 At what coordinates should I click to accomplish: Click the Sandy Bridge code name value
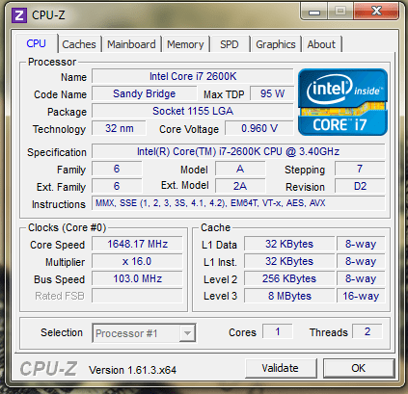point(144,93)
